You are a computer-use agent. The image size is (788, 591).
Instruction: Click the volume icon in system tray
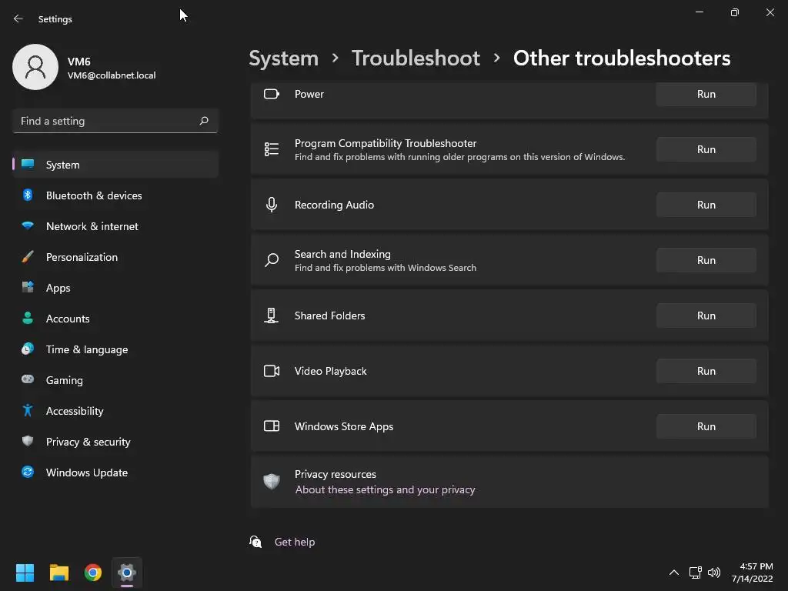(x=714, y=573)
